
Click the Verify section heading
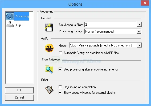pyautogui.click(x=44, y=39)
